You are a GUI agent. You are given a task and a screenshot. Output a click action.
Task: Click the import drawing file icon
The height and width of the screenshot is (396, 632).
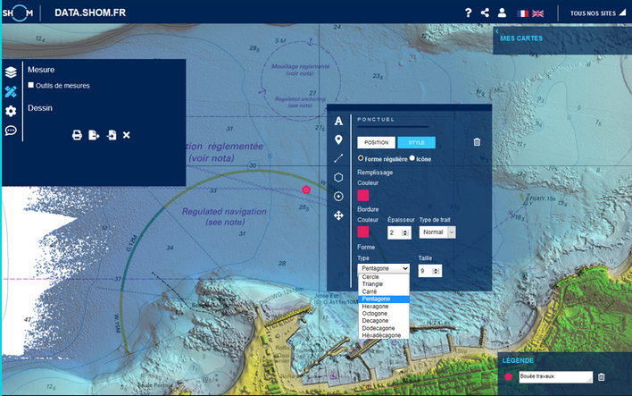[x=112, y=135]
